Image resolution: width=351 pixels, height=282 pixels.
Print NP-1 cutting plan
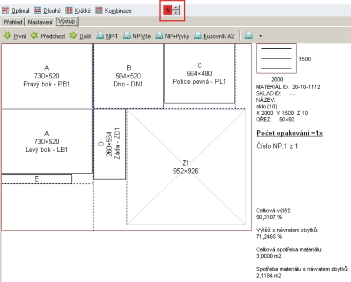(x=107, y=36)
